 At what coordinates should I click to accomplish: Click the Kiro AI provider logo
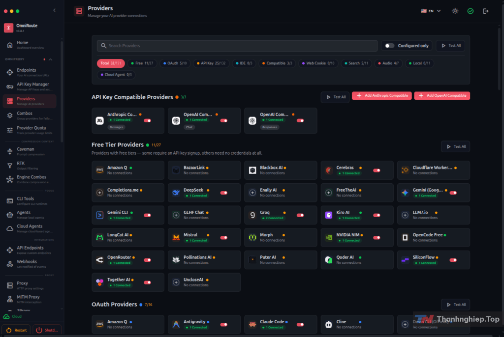coord(328,215)
